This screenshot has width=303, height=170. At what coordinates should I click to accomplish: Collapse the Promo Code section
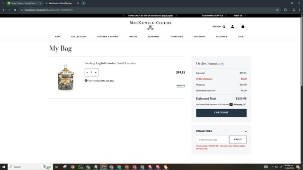tap(246, 131)
